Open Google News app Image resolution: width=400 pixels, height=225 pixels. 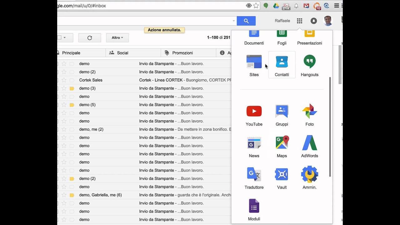(254, 146)
